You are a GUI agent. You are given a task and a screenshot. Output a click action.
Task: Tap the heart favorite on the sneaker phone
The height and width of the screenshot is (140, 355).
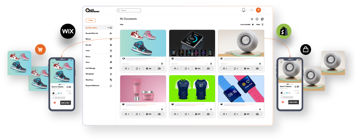tap(55, 103)
